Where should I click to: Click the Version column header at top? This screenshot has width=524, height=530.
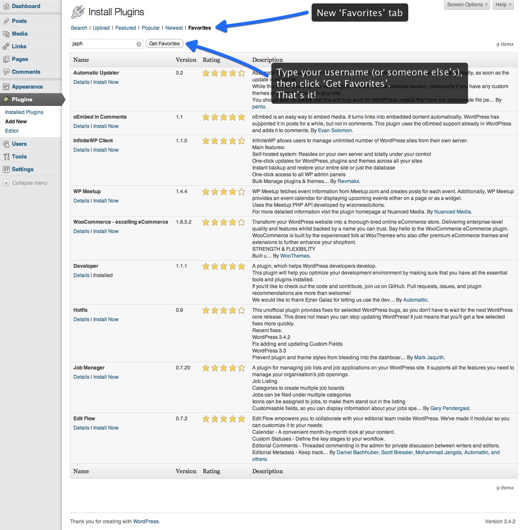(186, 60)
